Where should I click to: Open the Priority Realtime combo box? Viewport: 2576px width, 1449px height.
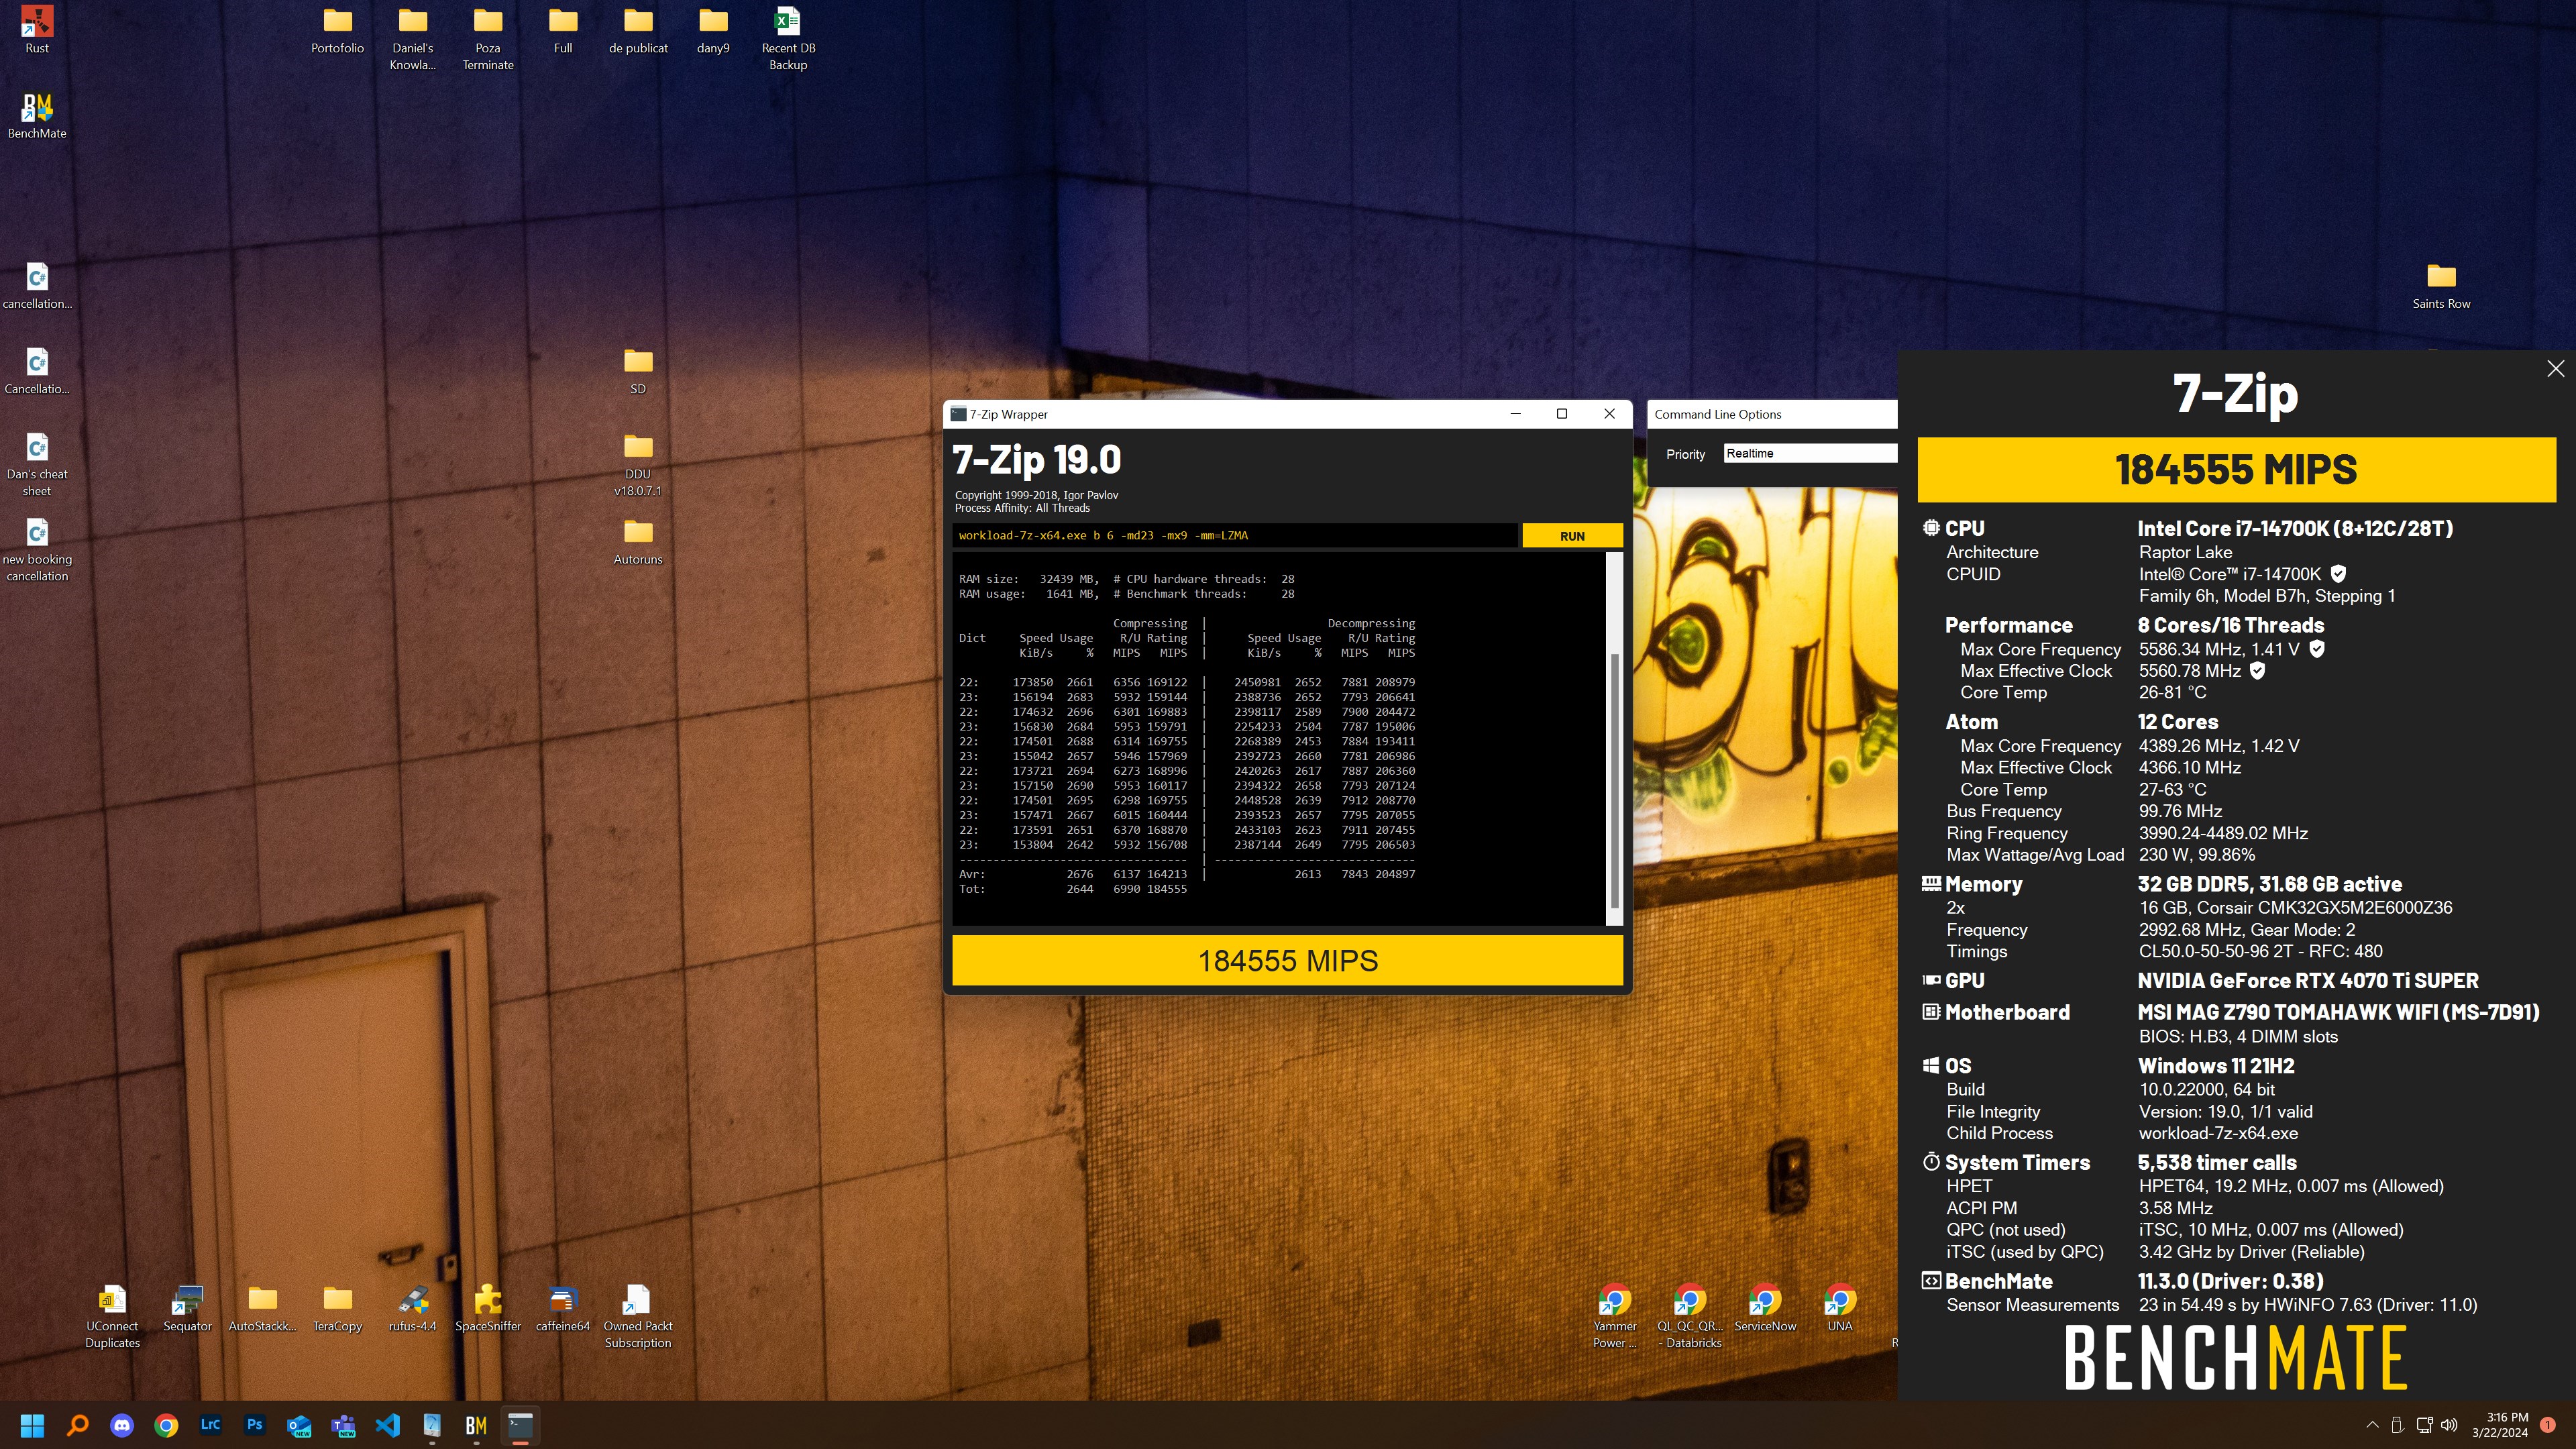(x=1810, y=454)
